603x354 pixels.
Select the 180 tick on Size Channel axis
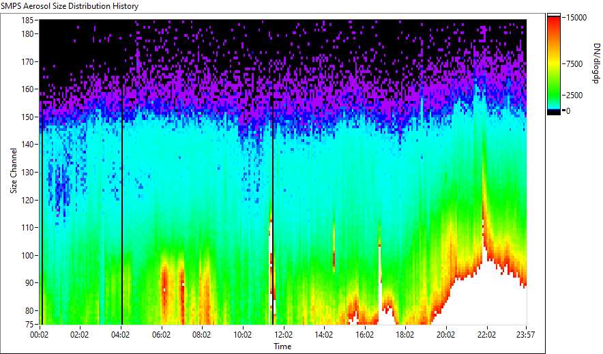(27, 34)
